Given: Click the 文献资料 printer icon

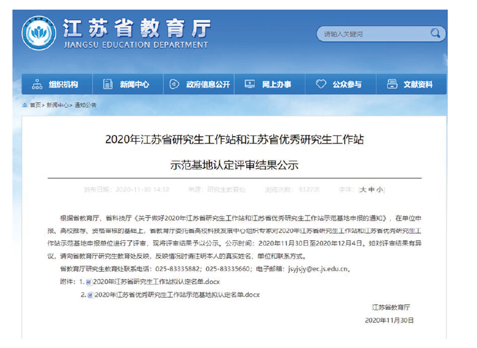Looking at the screenshot, I should [x=392, y=84].
